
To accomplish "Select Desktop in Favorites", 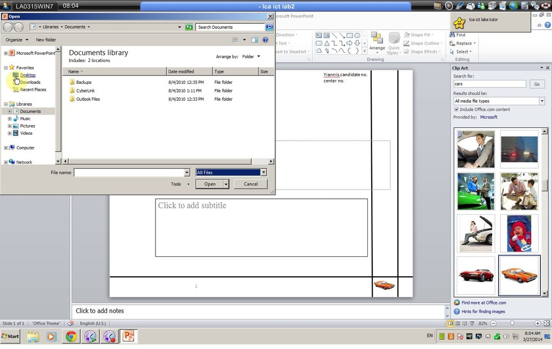I will click(x=28, y=75).
